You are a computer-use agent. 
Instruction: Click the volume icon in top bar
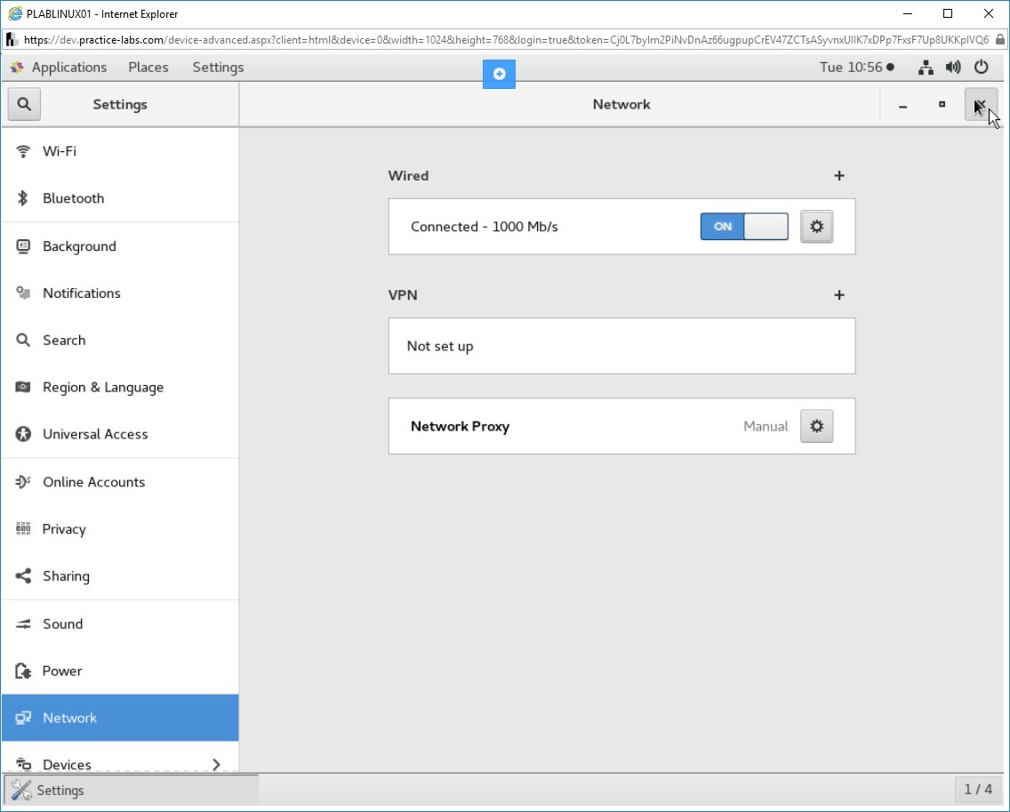(953, 68)
